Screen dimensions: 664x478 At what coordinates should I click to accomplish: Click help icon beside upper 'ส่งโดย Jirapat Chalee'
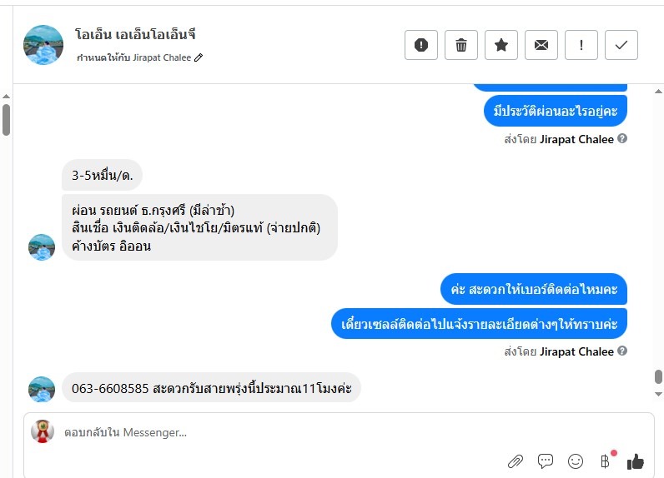coord(622,139)
